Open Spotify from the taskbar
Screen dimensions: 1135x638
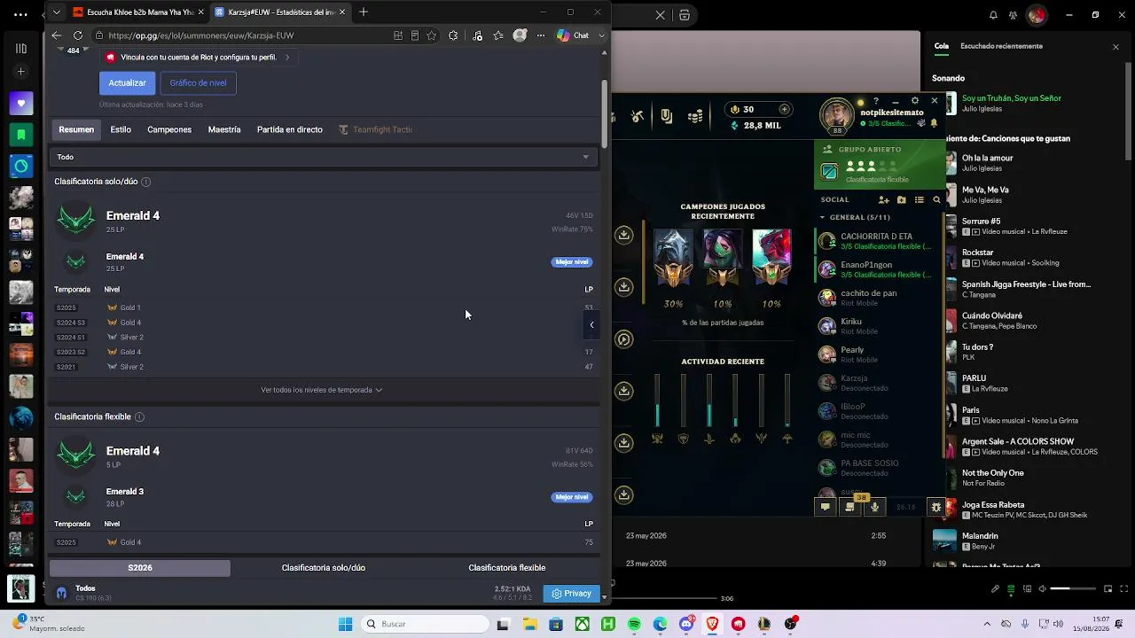[x=634, y=624]
